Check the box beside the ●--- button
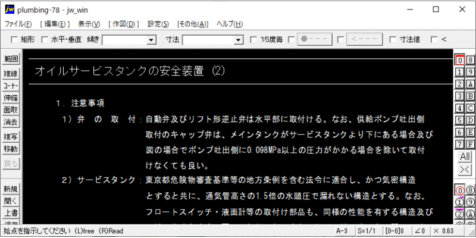Screen dimensions: 476x238 pyautogui.click(x=292, y=39)
